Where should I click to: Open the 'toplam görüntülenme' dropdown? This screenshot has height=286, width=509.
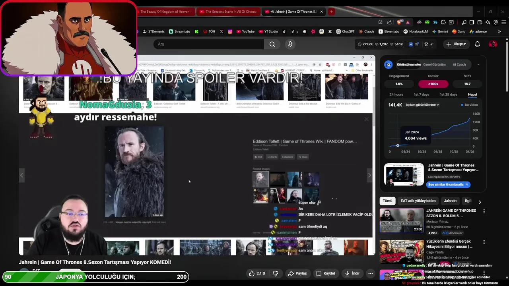[422, 105]
